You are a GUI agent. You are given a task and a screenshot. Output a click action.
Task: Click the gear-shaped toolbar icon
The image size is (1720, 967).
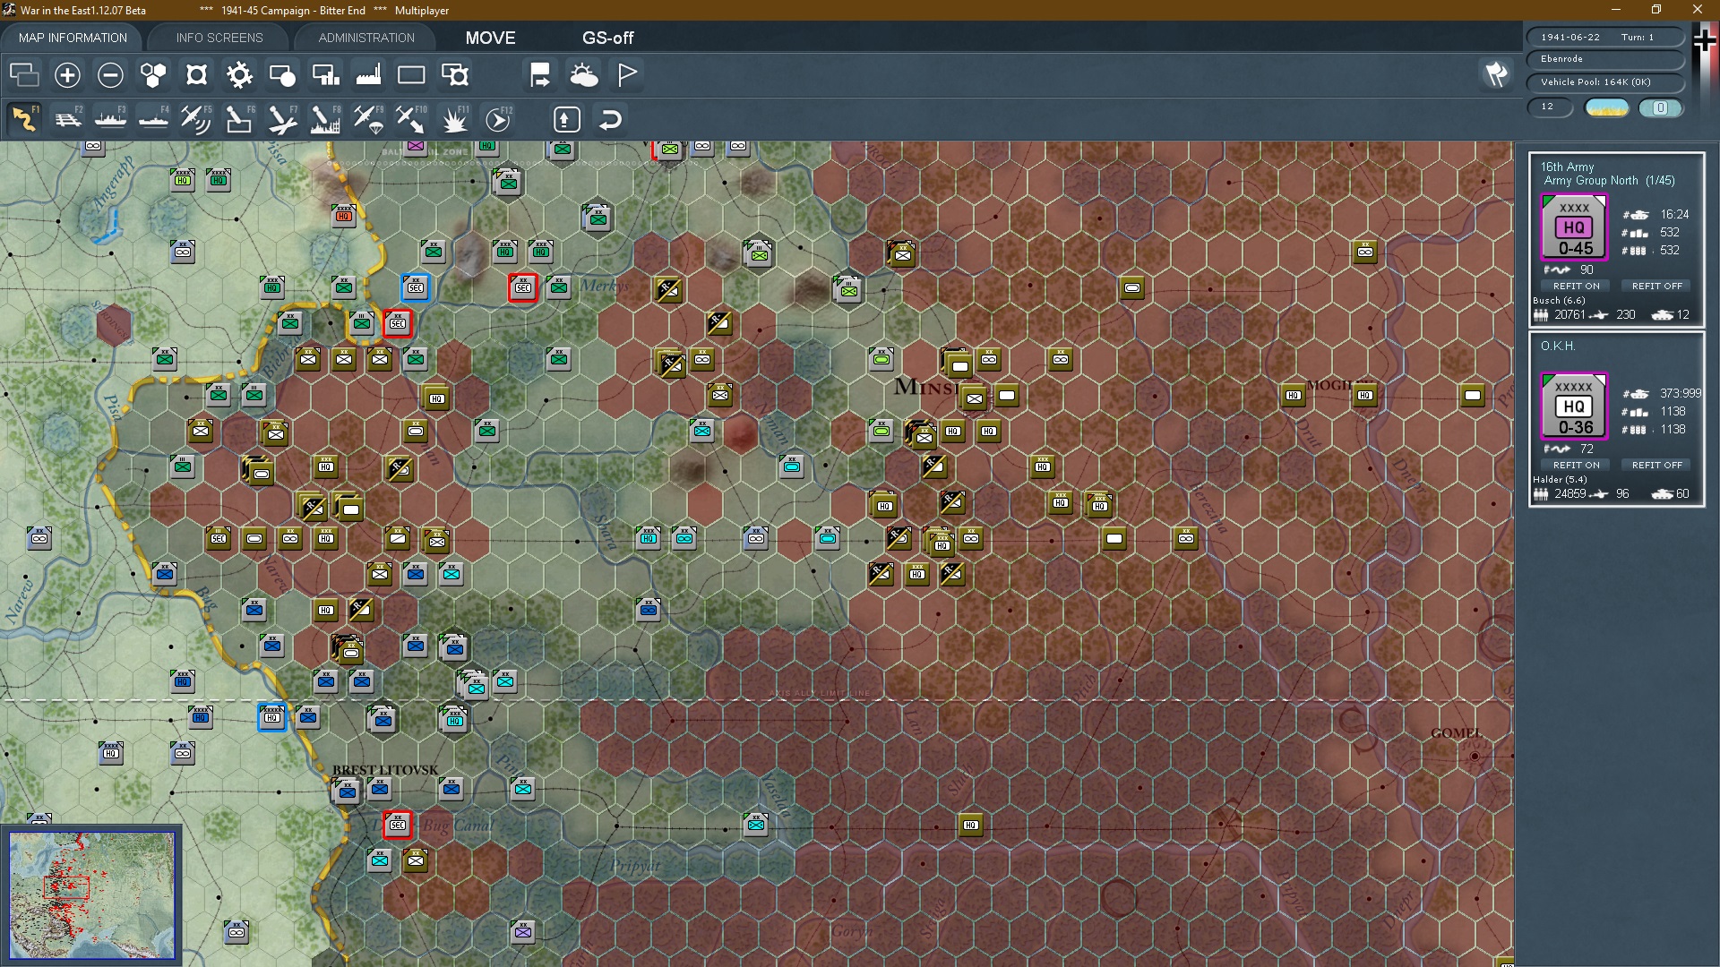click(x=239, y=74)
